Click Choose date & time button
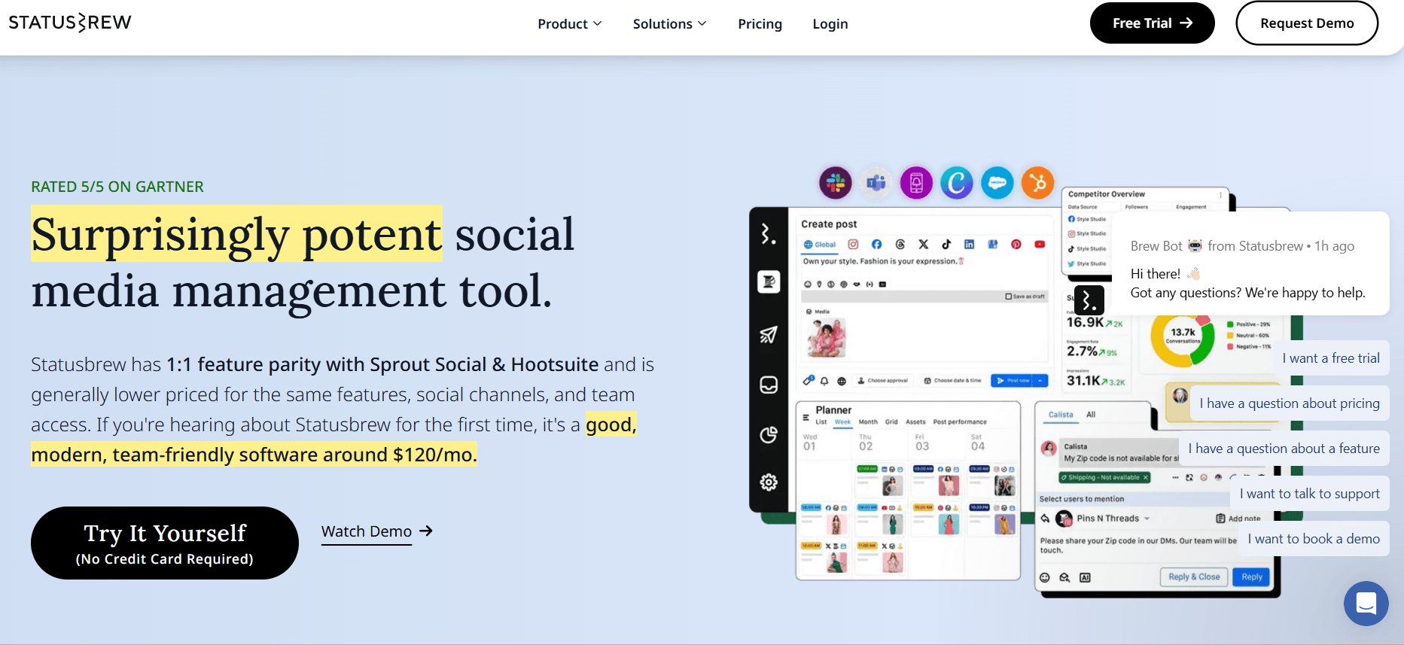This screenshot has height=645, width=1404. pyautogui.click(x=953, y=381)
